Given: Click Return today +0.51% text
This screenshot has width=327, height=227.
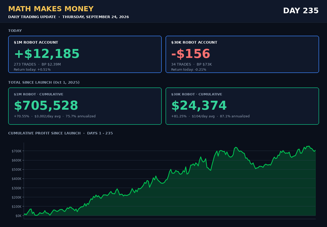Looking at the screenshot, I should [x=32, y=70].
